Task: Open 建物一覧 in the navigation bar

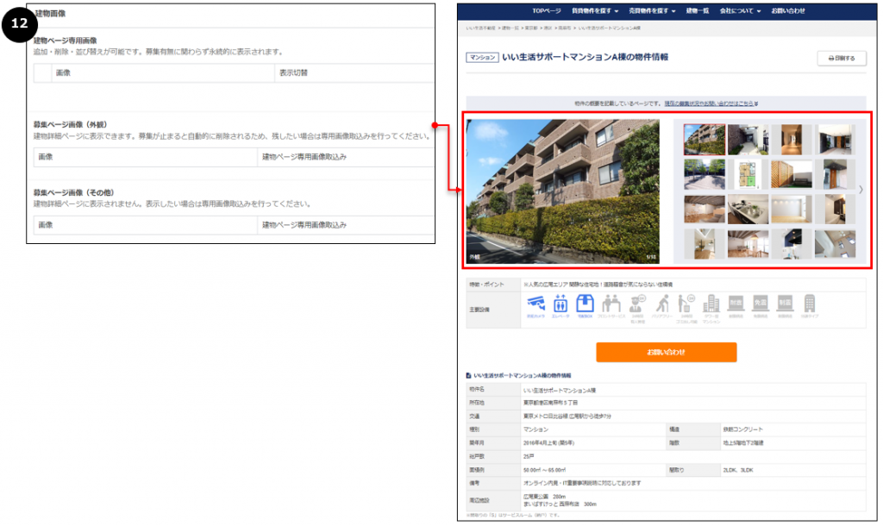Action: pyautogui.click(x=698, y=11)
